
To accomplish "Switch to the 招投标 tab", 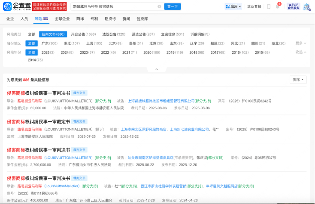I will 110,19.
